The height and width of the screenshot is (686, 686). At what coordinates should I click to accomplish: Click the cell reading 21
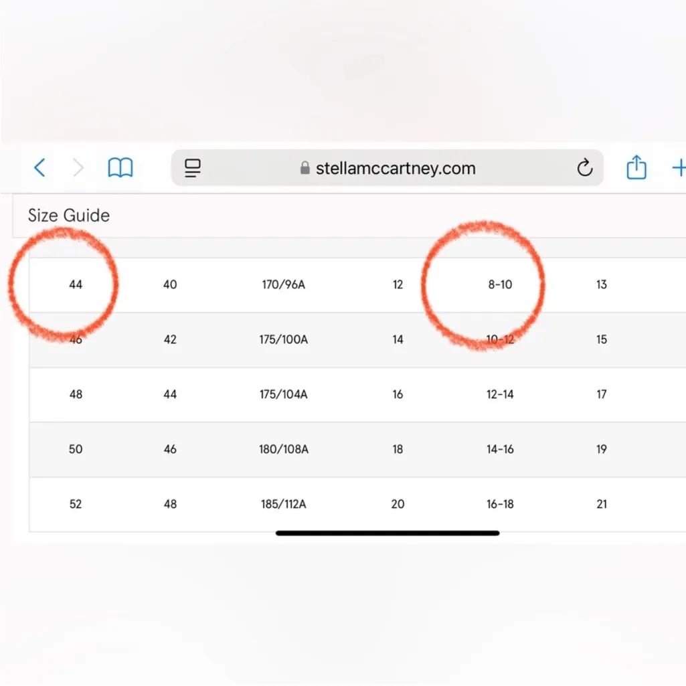pos(602,504)
